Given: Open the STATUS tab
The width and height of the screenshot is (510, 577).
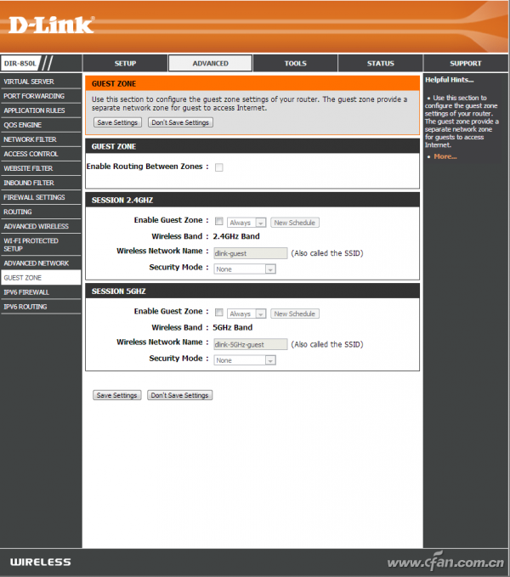Looking at the screenshot, I should 381,63.
